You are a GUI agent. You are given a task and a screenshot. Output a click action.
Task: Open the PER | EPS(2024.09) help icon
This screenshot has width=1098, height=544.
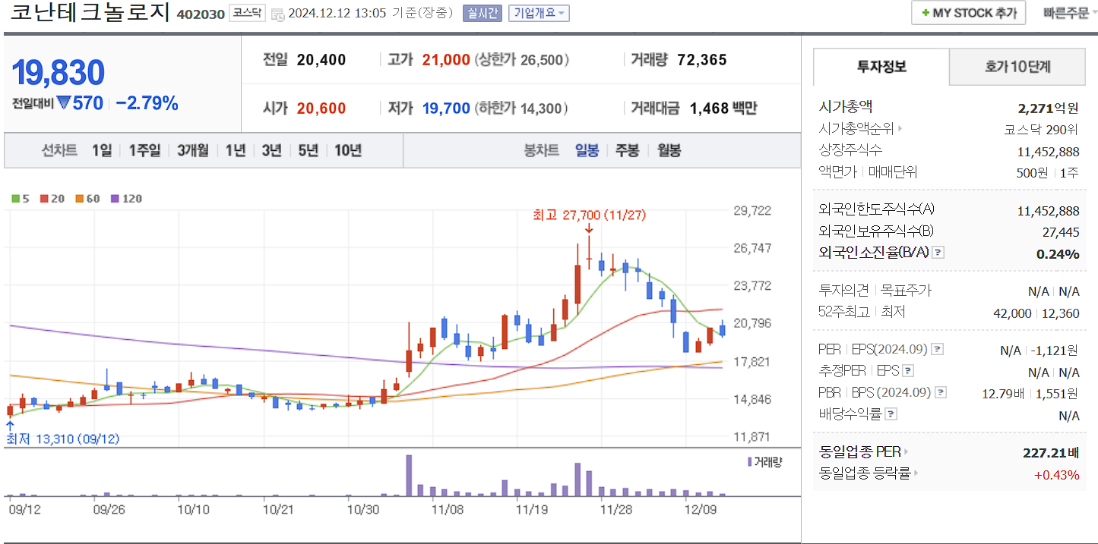938,348
